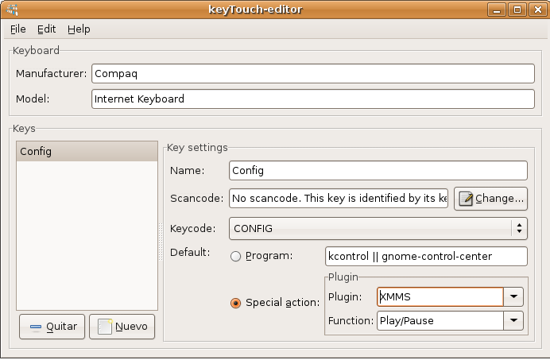Open the Edit menu
Screen dimensions: 550x360
(46, 29)
